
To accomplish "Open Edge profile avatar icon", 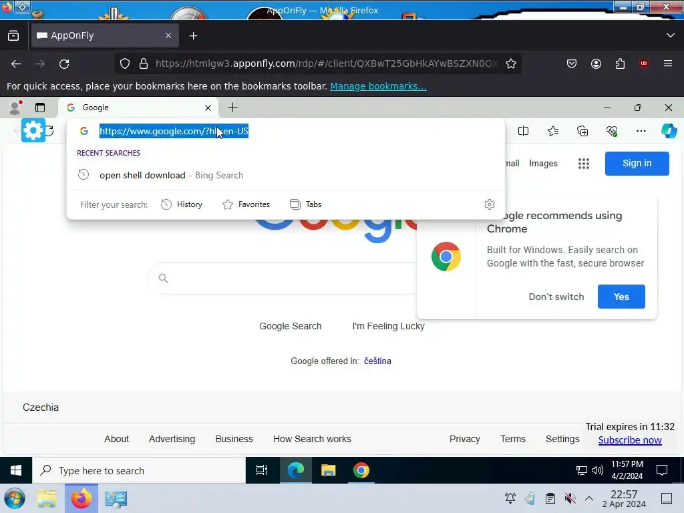I will 16,108.
